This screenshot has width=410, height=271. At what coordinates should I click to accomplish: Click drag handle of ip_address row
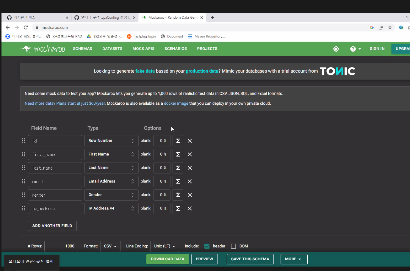(24, 208)
